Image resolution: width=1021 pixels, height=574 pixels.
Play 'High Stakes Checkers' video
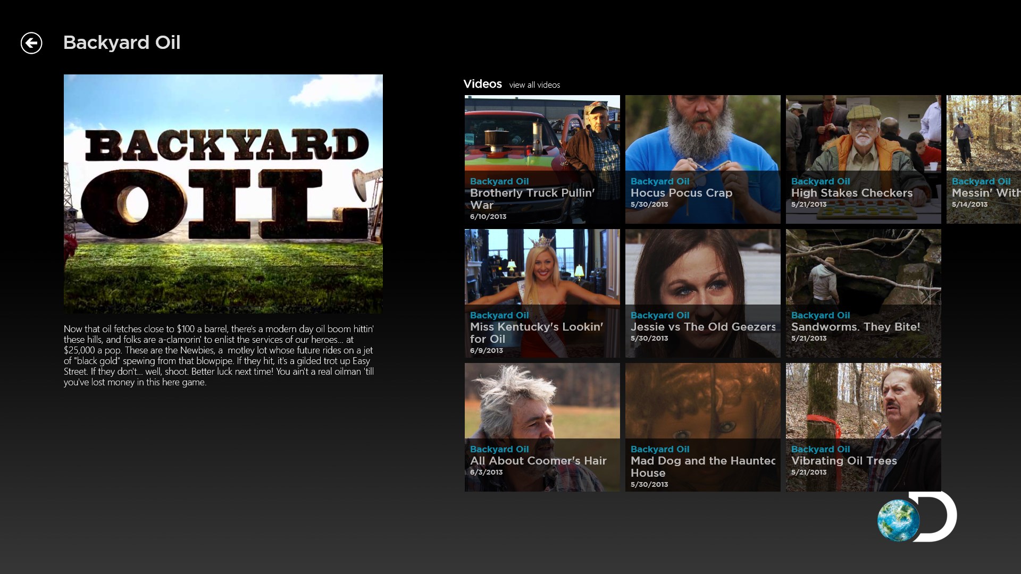click(x=864, y=159)
